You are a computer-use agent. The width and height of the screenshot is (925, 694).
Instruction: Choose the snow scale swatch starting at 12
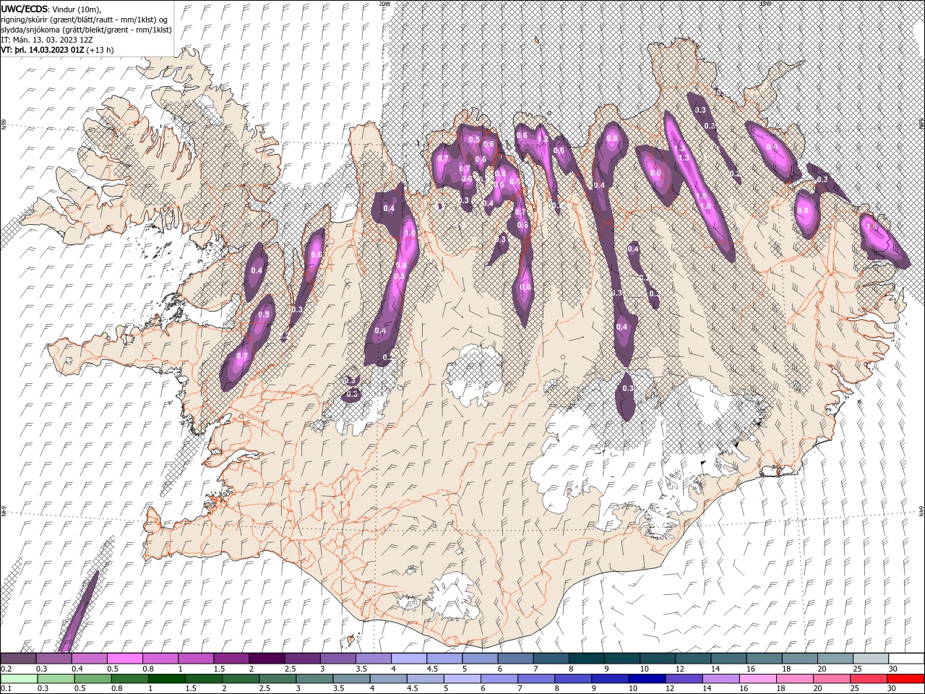[693, 659]
